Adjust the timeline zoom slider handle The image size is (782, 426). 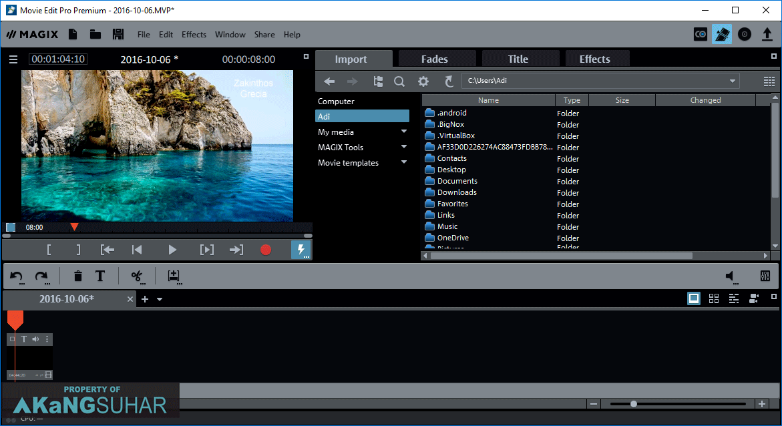pos(633,404)
